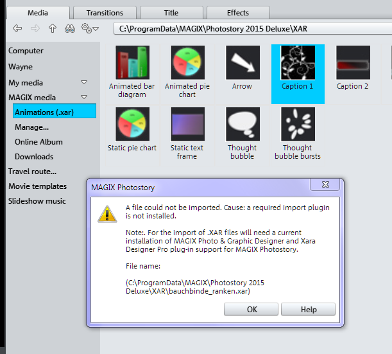Select My media in the sidebar
Screen dimensions: 392x354
tap(26, 83)
